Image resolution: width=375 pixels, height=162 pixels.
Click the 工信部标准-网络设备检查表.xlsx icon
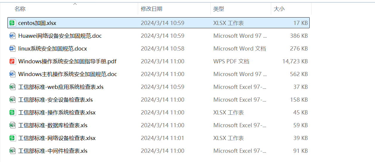point(12,138)
